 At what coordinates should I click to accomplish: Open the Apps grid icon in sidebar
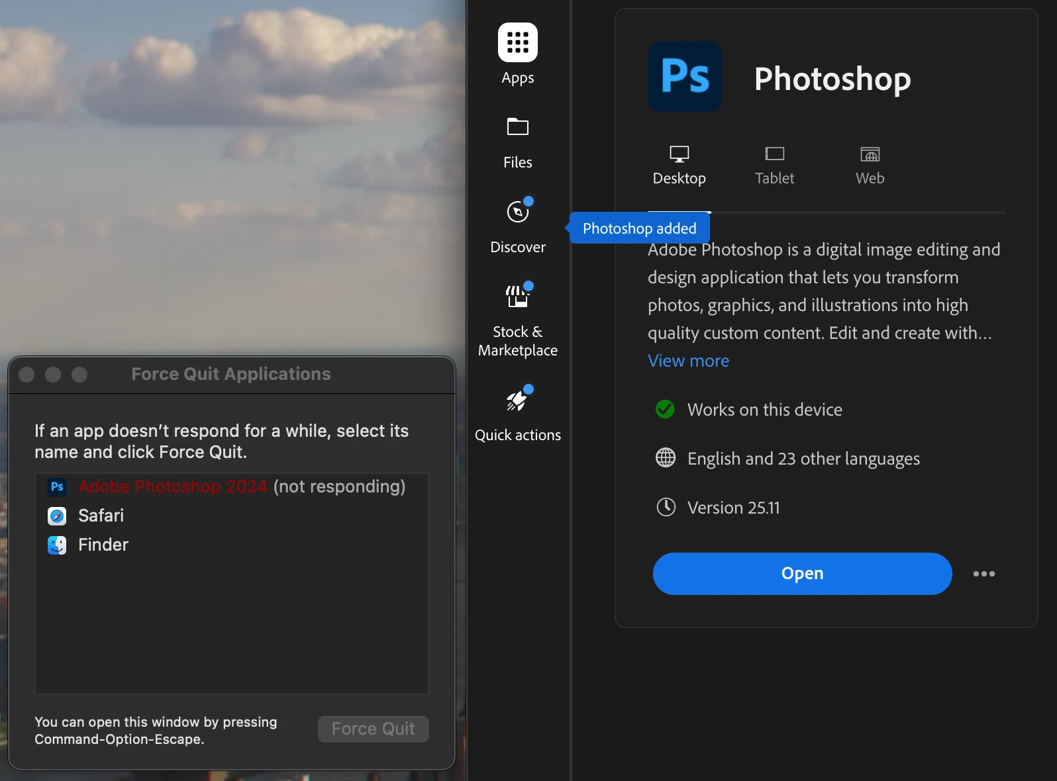[x=518, y=42]
